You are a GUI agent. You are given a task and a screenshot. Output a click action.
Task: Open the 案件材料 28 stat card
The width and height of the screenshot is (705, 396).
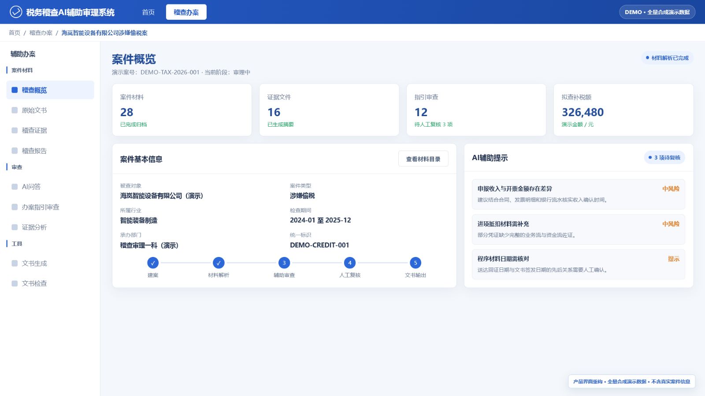pyautogui.click(x=182, y=110)
